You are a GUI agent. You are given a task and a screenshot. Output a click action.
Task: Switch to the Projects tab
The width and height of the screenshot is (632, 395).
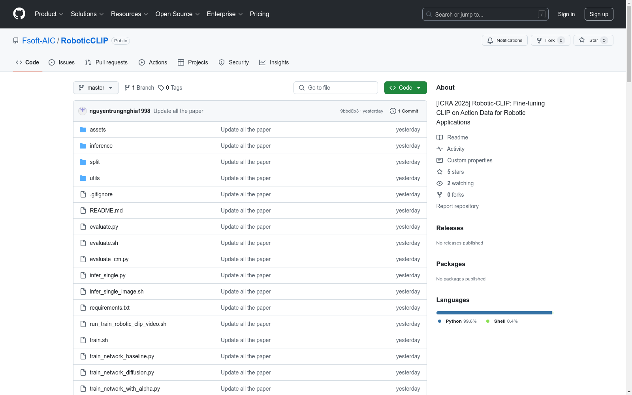[193, 62]
